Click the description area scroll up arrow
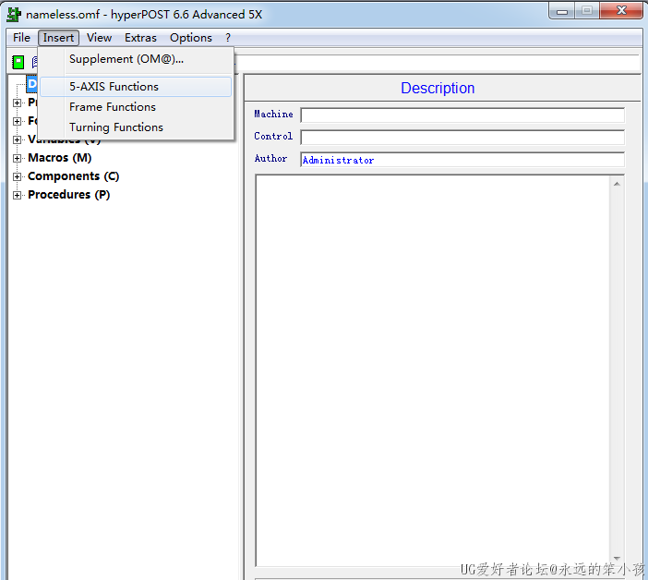The width and height of the screenshot is (648, 580). coord(617,184)
